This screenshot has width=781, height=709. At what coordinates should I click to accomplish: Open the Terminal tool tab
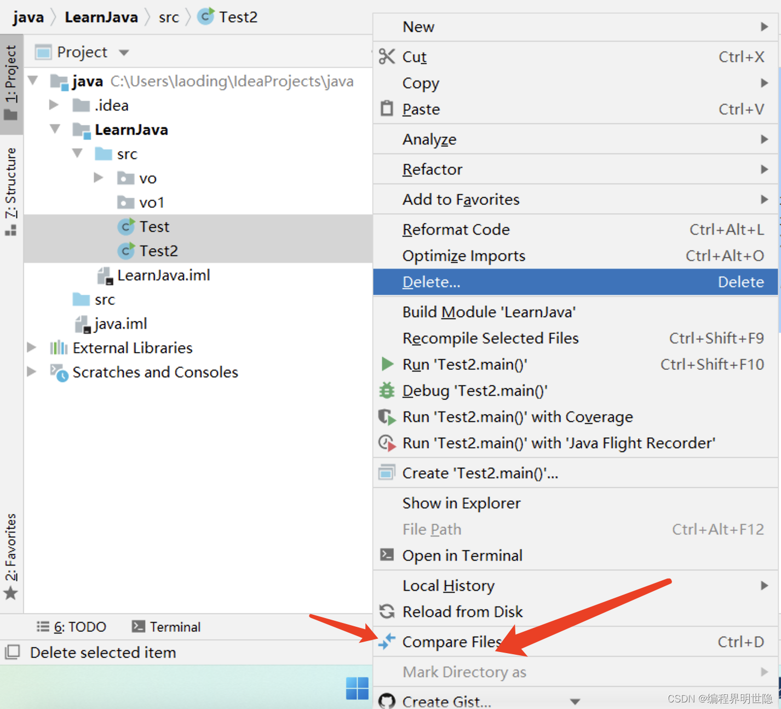(x=166, y=626)
